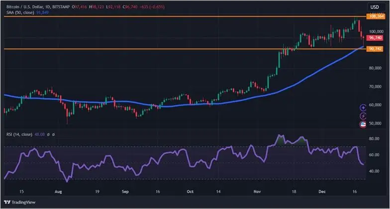Click the TradingView logo
Viewport: 390px width, 209px height.
coord(20,202)
